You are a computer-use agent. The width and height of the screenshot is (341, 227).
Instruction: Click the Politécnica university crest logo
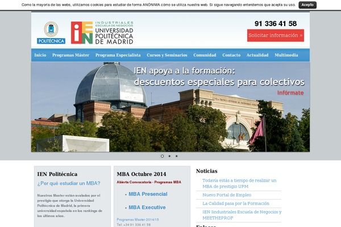(51, 32)
